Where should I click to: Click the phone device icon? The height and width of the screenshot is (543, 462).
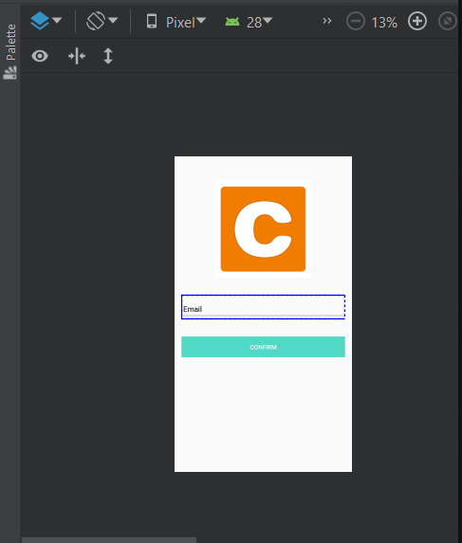[152, 21]
